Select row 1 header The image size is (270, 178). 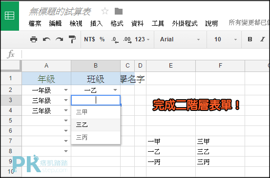[11, 78]
